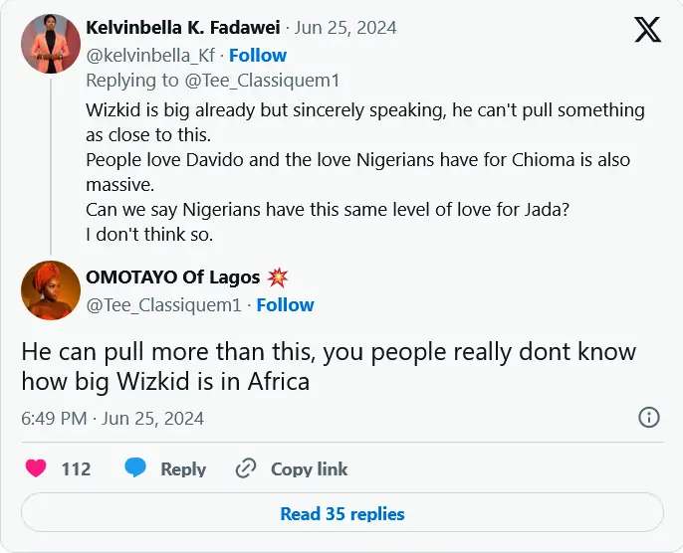Open the Kelvinbella K. Fadawei display name
This screenshot has height=553, width=683.
coord(184,27)
